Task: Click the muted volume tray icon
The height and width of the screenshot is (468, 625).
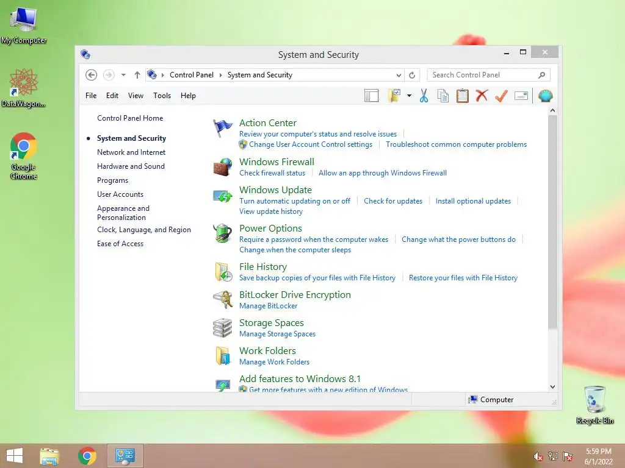Action: [538, 456]
